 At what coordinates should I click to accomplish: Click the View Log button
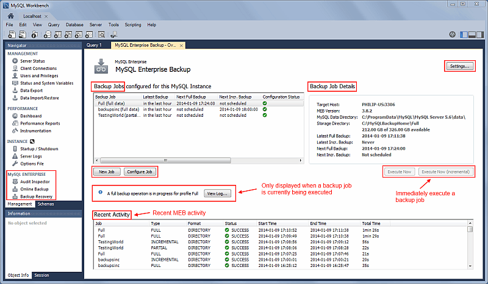coord(218,193)
